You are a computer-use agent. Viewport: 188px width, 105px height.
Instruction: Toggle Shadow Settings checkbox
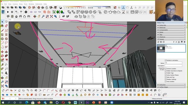(166, 79)
